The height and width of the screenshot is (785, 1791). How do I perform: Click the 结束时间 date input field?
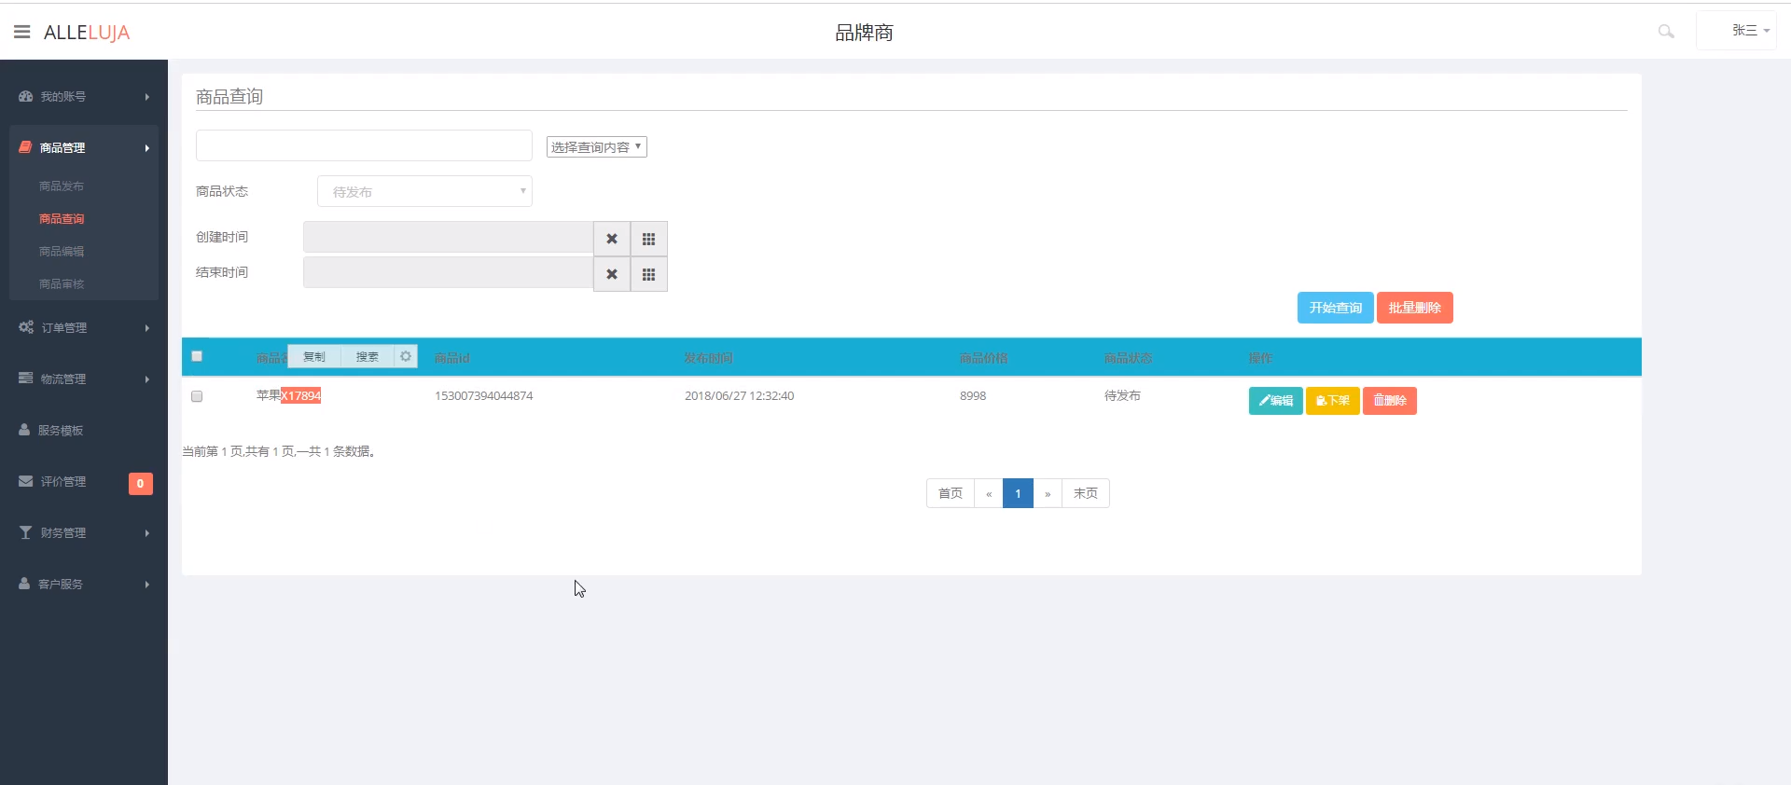coord(448,272)
